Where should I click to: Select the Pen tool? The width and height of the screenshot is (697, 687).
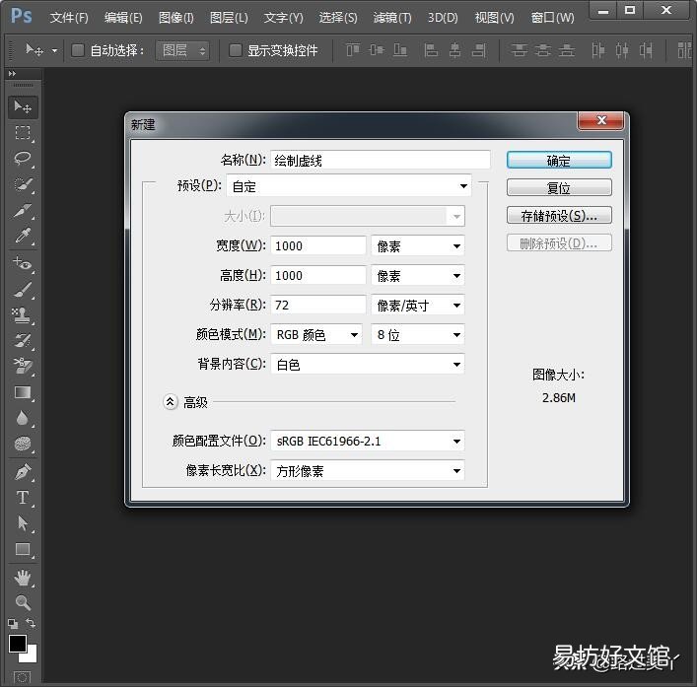[x=23, y=471]
